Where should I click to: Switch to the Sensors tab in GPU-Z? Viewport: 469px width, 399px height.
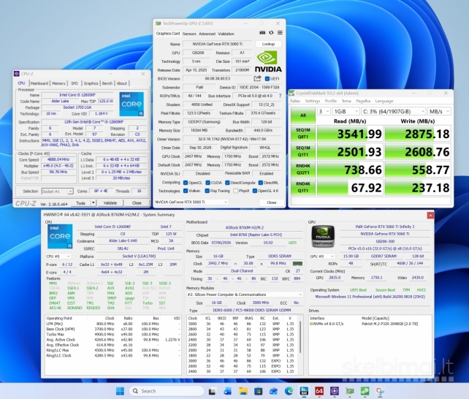(x=189, y=34)
